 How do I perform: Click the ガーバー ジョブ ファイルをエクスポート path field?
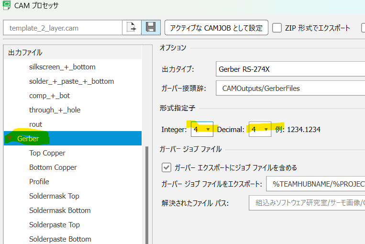(316, 184)
